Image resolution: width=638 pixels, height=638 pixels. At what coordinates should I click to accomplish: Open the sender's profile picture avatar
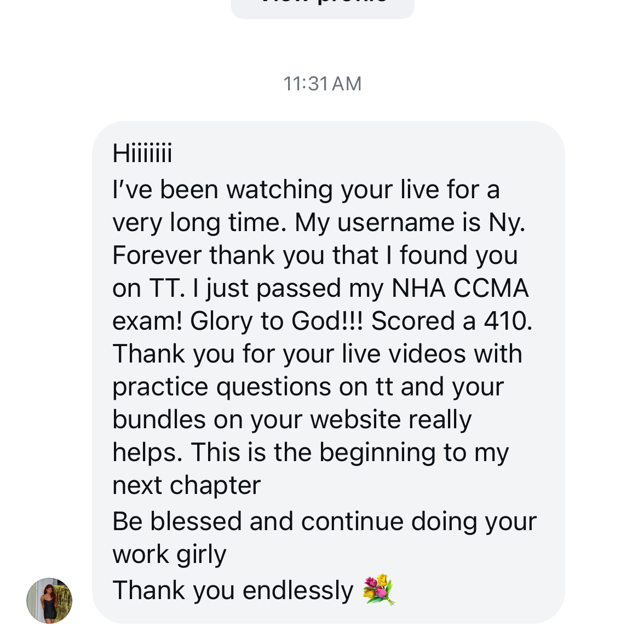coord(49,600)
